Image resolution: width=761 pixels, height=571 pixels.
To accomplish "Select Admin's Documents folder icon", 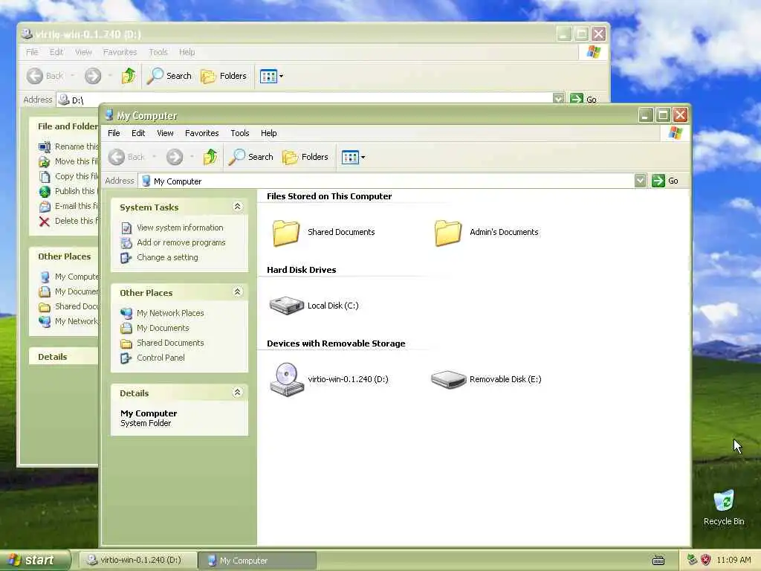I will pyautogui.click(x=448, y=233).
